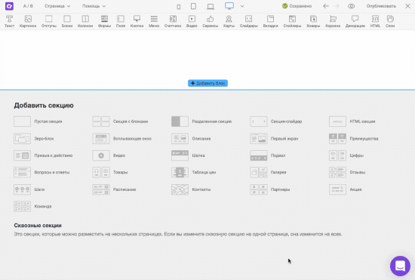Select the Счетчики toolbar tool

173,21
